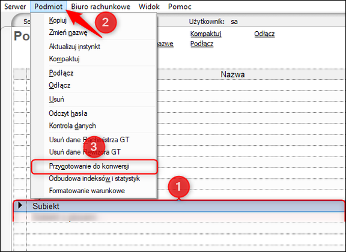Viewport: 346px width, 252px height.
Task: Choose Usuń dane Rachmistrza GT
Action: tap(94, 140)
